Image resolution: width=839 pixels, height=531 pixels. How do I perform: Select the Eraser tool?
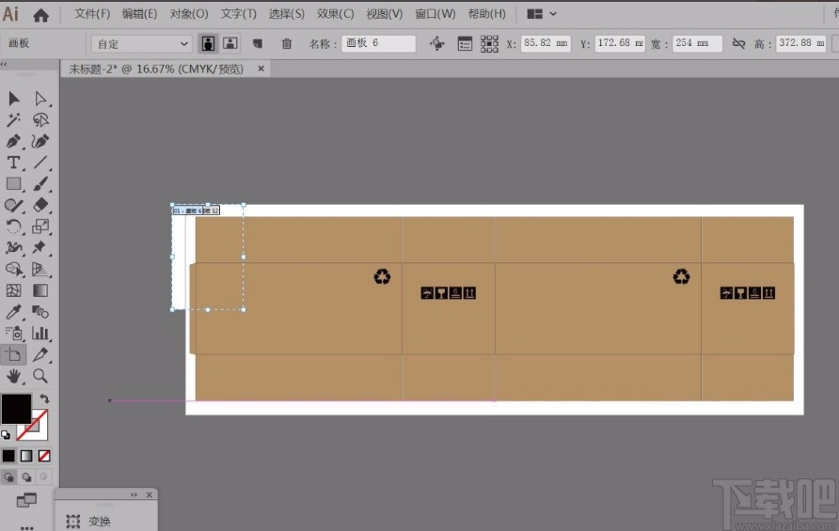click(40, 205)
